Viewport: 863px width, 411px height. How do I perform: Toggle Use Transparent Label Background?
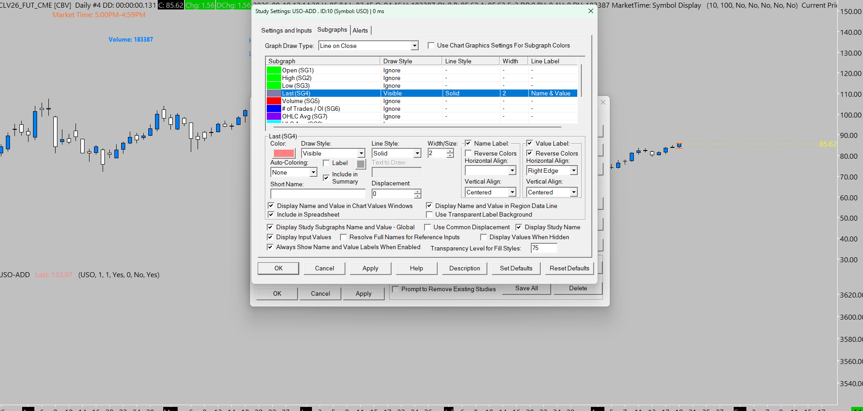(x=429, y=215)
